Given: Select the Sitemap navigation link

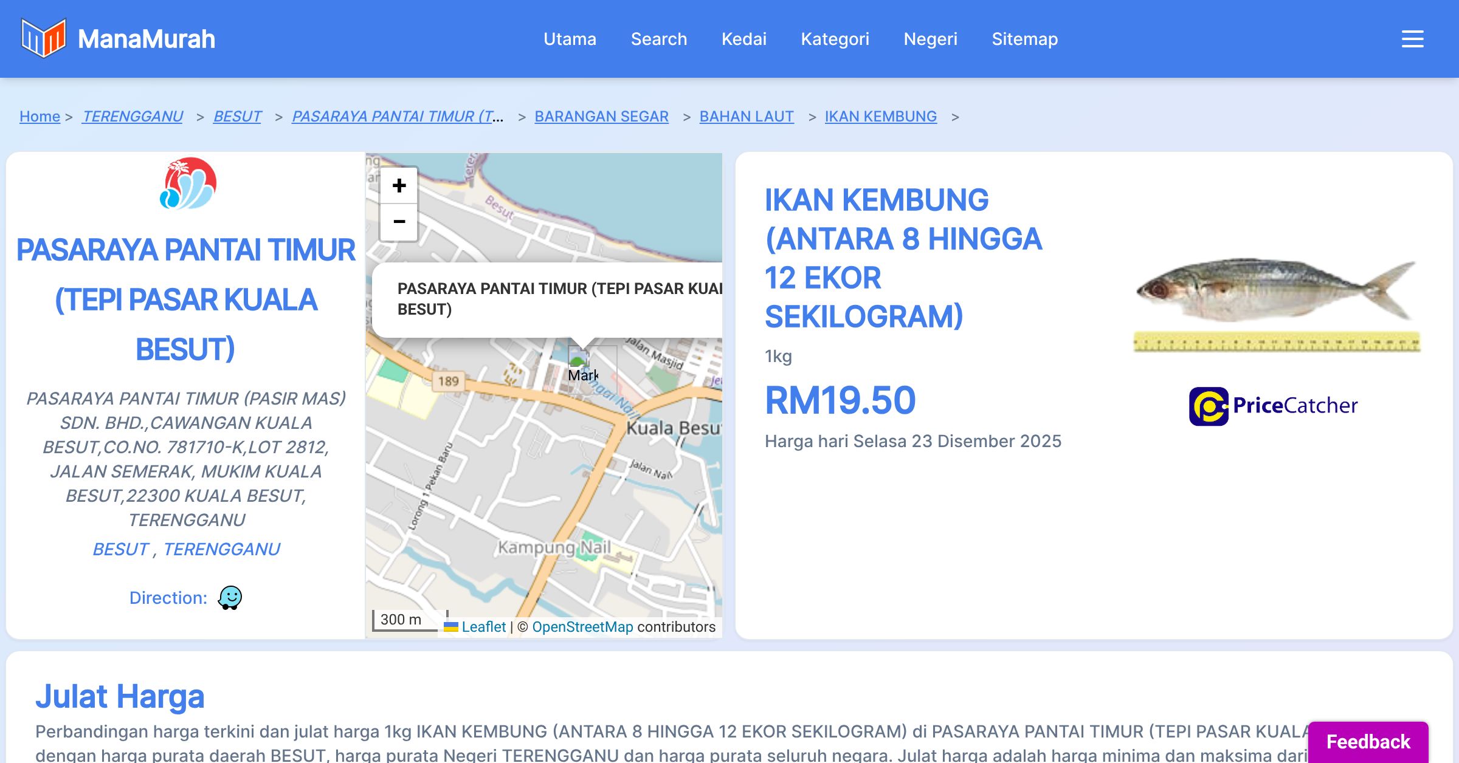Looking at the screenshot, I should click(x=1024, y=39).
